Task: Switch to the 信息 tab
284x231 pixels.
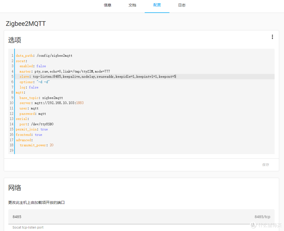Action: point(107,5)
